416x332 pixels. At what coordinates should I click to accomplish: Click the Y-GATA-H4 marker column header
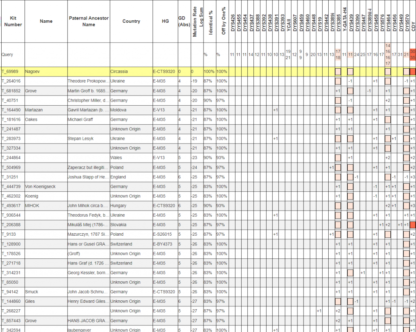coord(344,20)
